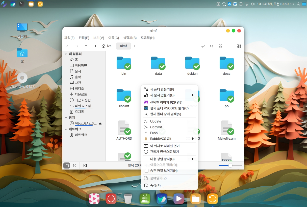The width and height of the screenshot is (307, 207).
Task: Collapse the 내 컴퓨터 sidebar section
Action: point(66,54)
